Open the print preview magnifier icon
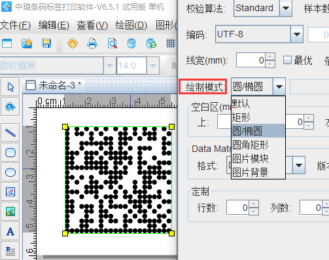This screenshot has height=260, width=329. point(113,43)
